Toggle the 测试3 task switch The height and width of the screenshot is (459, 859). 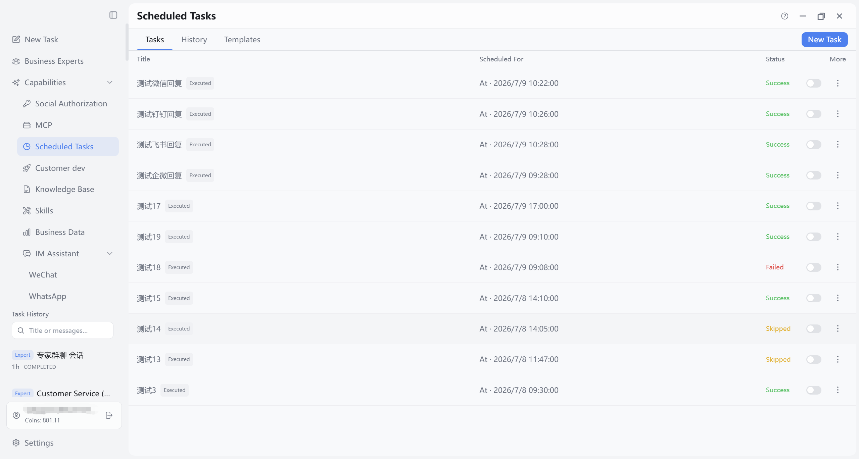[814, 390]
